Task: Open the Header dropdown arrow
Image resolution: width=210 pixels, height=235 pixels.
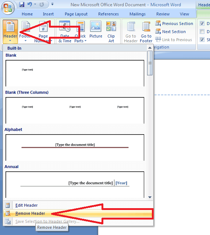Action: (x=10, y=41)
